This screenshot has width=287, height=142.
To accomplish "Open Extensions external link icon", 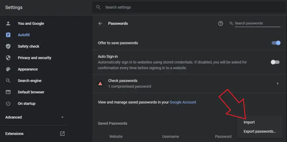I will (x=62, y=134).
